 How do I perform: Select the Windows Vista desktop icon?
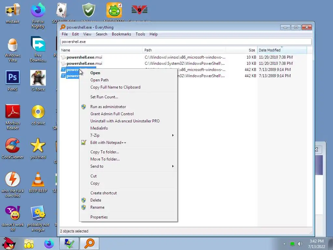click(x=13, y=50)
